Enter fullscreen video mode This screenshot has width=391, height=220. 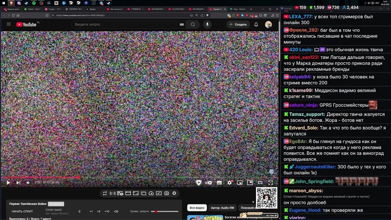click(x=271, y=183)
